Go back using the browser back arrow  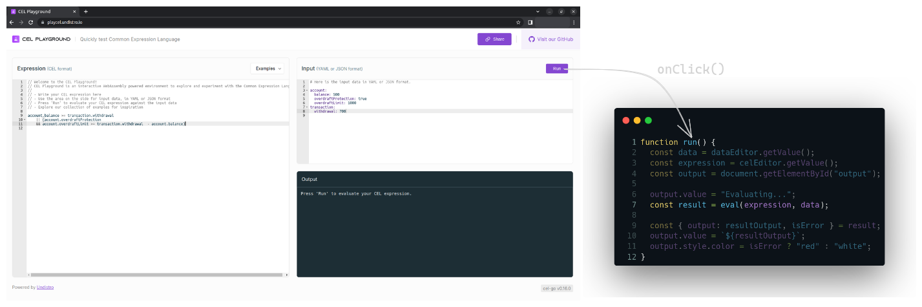11,22
